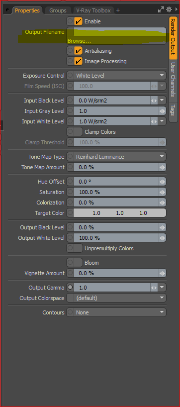Toggle the Input Black Level keyframe dot

pyautogui.click(x=70, y=100)
